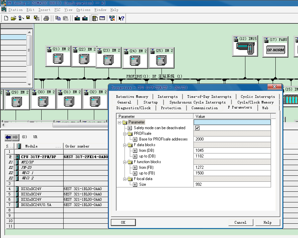
Task: Click the navigate back arrow icon
Action: [8, 137]
